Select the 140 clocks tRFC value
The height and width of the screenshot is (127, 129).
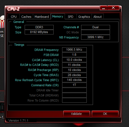(x=74, y=80)
